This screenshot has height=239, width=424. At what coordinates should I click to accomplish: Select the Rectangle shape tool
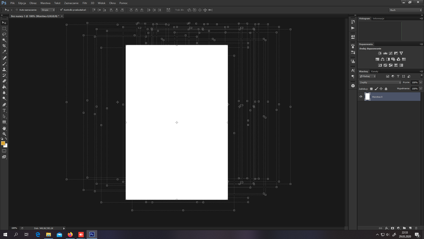[4, 122]
